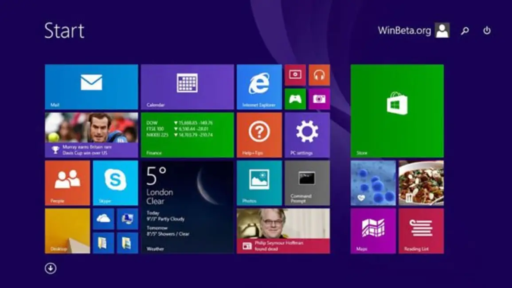Show all apps with down arrow
The height and width of the screenshot is (288, 512).
[x=51, y=269]
